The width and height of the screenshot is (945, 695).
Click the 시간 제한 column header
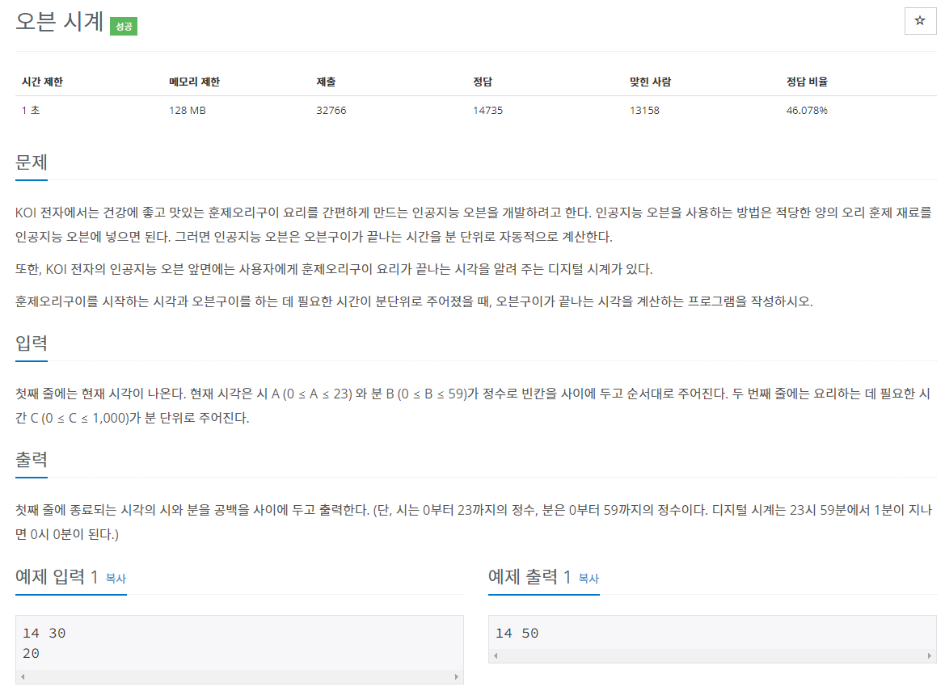click(x=42, y=82)
